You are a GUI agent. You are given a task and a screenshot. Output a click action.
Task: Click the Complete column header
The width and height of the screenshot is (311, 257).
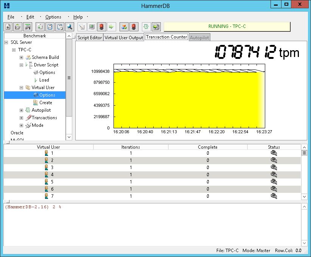(208, 147)
